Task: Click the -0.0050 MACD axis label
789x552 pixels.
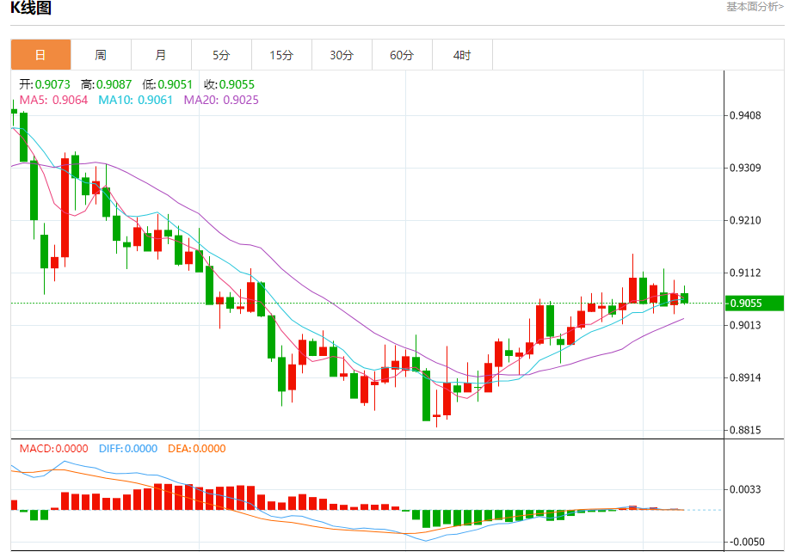Action: (747, 542)
